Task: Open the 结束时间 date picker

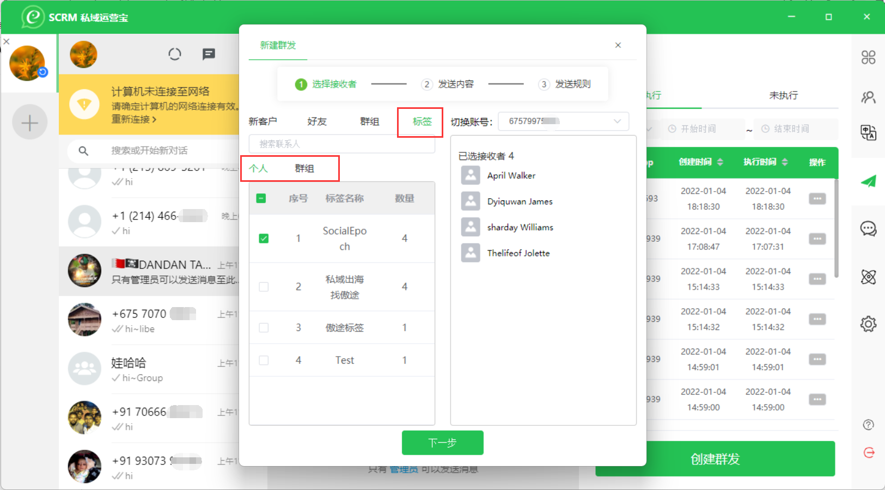Action: pyautogui.click(x=796, y=129)
